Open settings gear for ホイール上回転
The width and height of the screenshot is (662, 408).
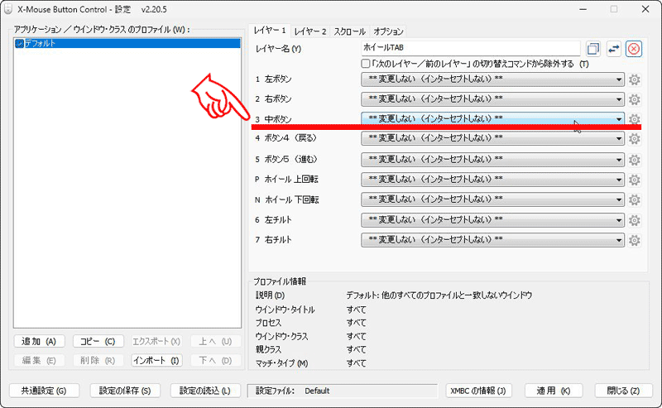point(634,180)
